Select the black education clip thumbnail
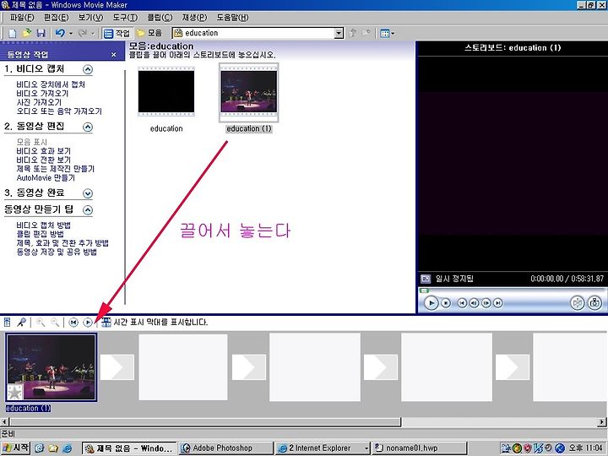 (x=166, y=91)
